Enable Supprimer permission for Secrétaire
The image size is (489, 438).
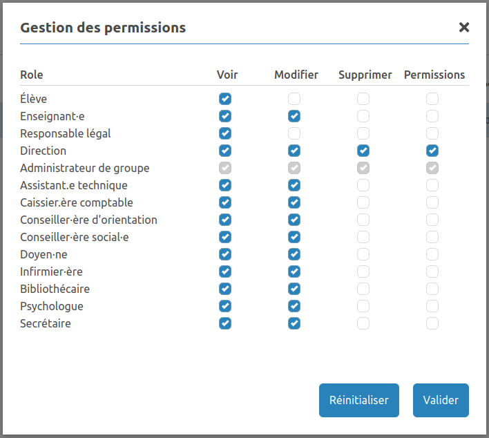click(x=363, y=323)
